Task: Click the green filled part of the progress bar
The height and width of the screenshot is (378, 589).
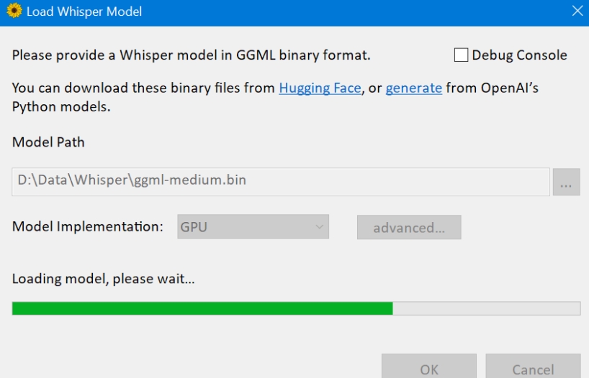Action: coord(202,308)
